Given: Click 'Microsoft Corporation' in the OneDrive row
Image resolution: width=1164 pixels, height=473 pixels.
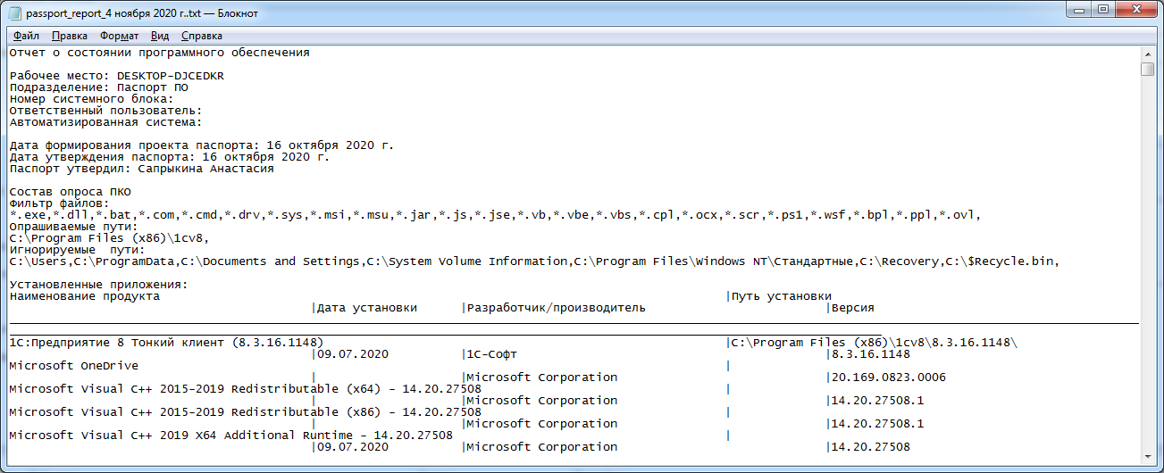Looking at the screenshot, I should click(x=542, y=378).
